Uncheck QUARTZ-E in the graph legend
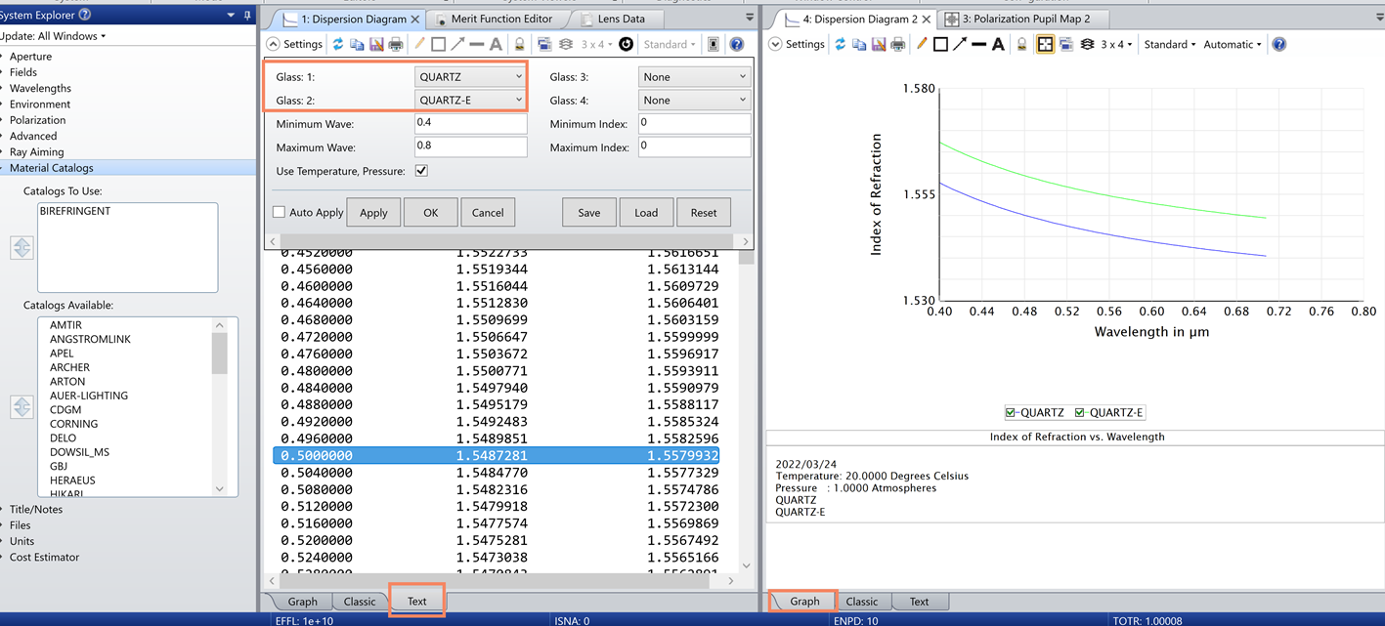Screen dimensions: 1385x626 (x=1080, y=412)
